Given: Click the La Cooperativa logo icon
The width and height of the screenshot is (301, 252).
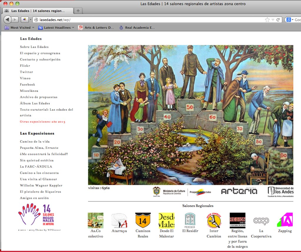Looking at the screenshot, I should click(261, 221).
